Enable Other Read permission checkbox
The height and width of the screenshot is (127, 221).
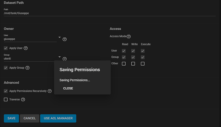point(124,64)
